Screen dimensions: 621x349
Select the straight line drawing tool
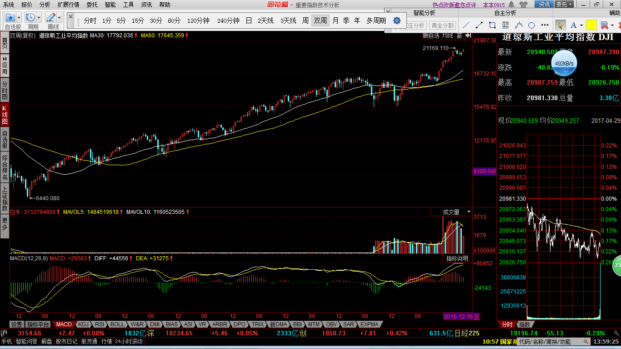coord(466,25)
